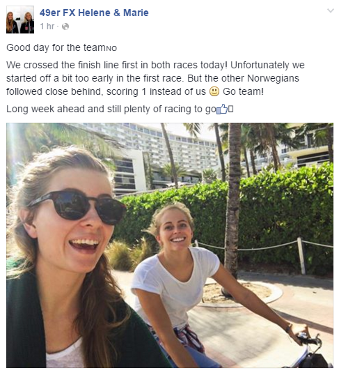Screen dimensions: 339x373
Task: Click the rope fence post in the photo
Action: [x=301, y=256]
